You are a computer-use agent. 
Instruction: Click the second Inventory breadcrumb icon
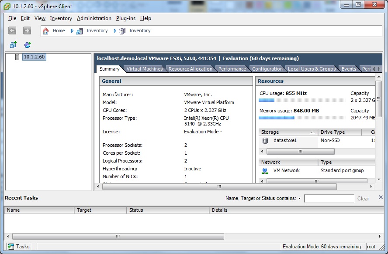[122, 31]
